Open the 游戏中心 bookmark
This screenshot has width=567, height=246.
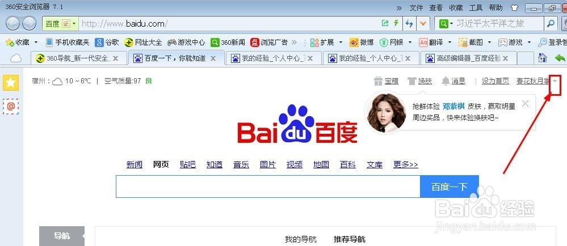186,43
